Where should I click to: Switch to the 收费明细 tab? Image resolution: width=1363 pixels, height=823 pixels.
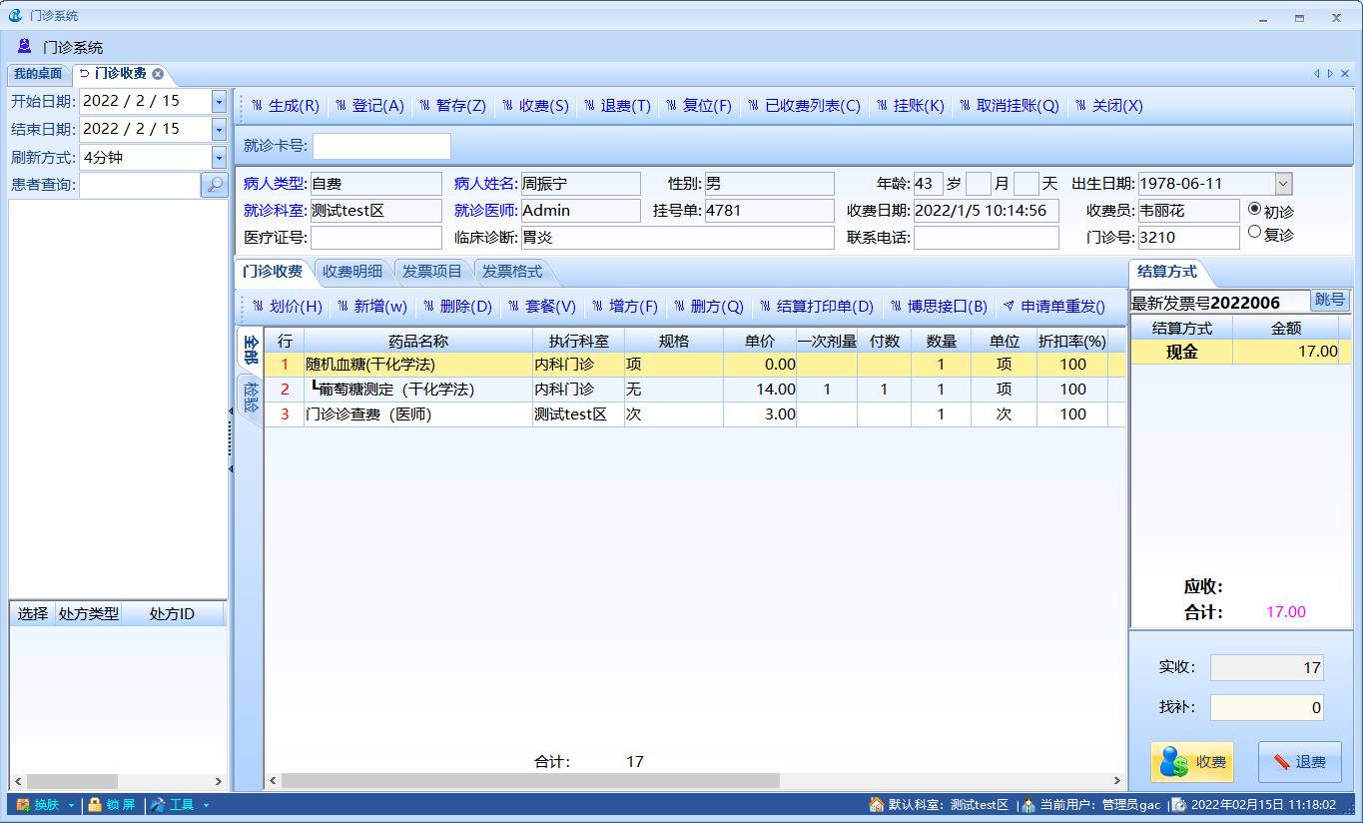click(352, 272)
